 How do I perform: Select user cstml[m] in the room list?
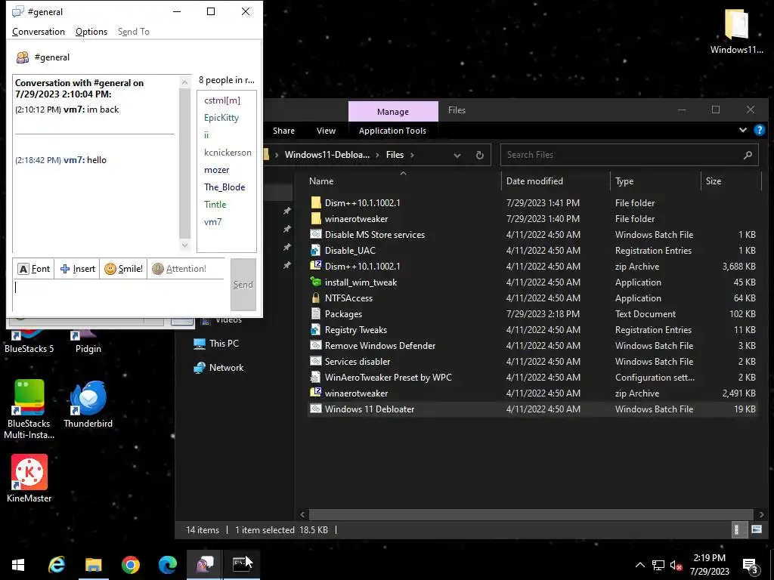click(222, 100)
